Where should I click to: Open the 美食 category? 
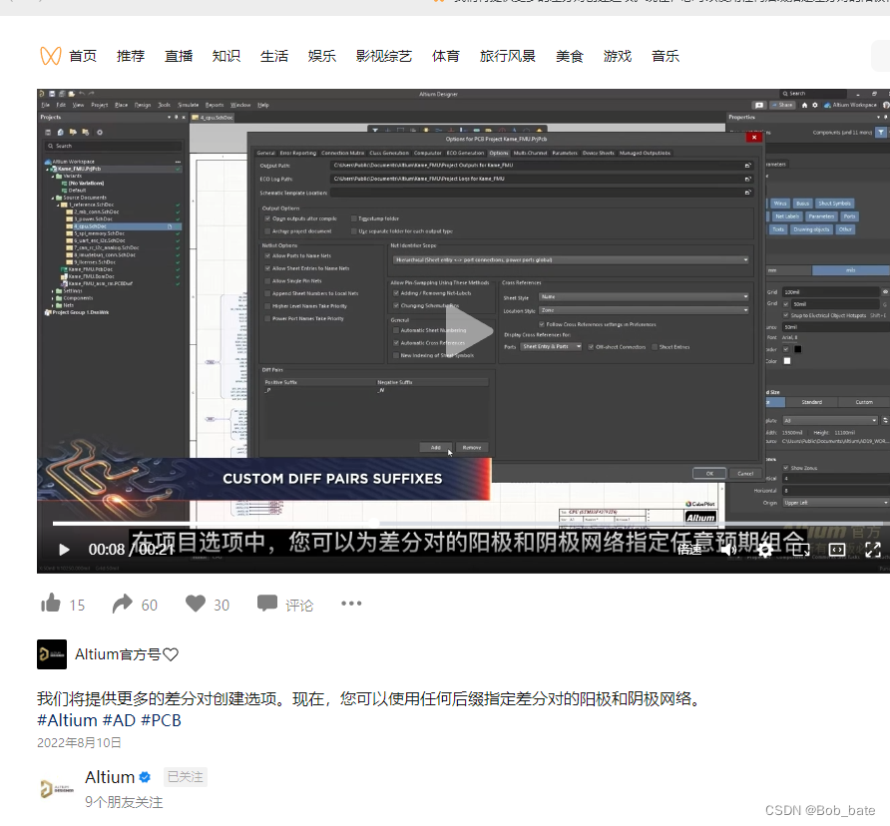(x=570, y=56)
